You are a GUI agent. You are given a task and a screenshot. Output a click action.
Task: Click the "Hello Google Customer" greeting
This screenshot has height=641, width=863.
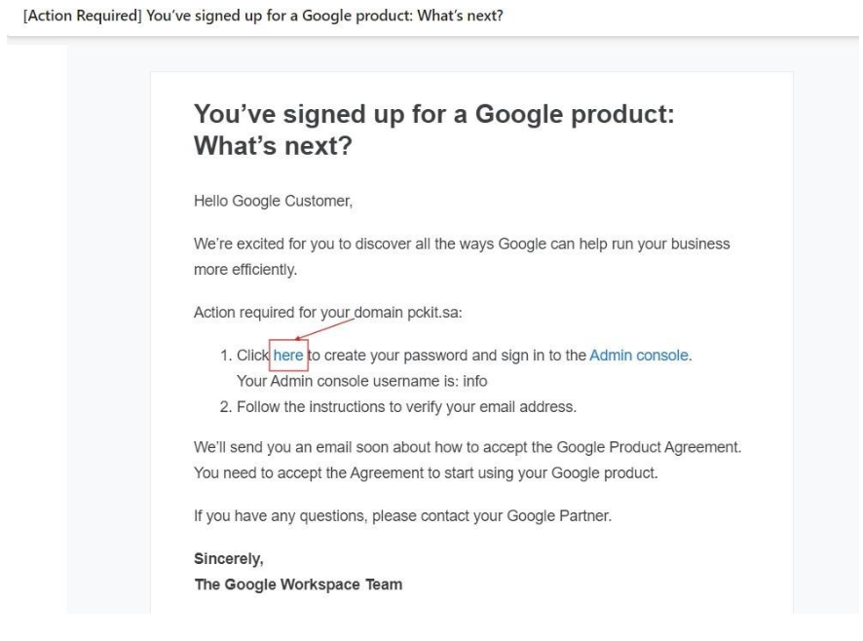coord(273,201)
